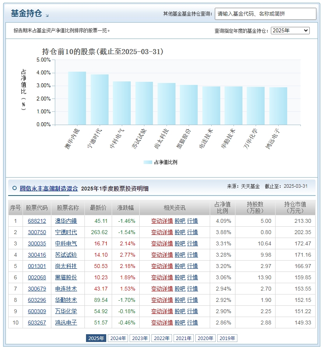Screen dimensions: 323x349
Task: Open stock code 300035 link
Action: (x=37, y=243)
